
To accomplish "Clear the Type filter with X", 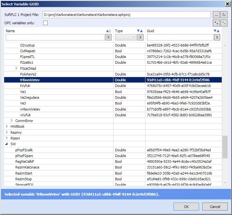I will [x=140, y=37].
